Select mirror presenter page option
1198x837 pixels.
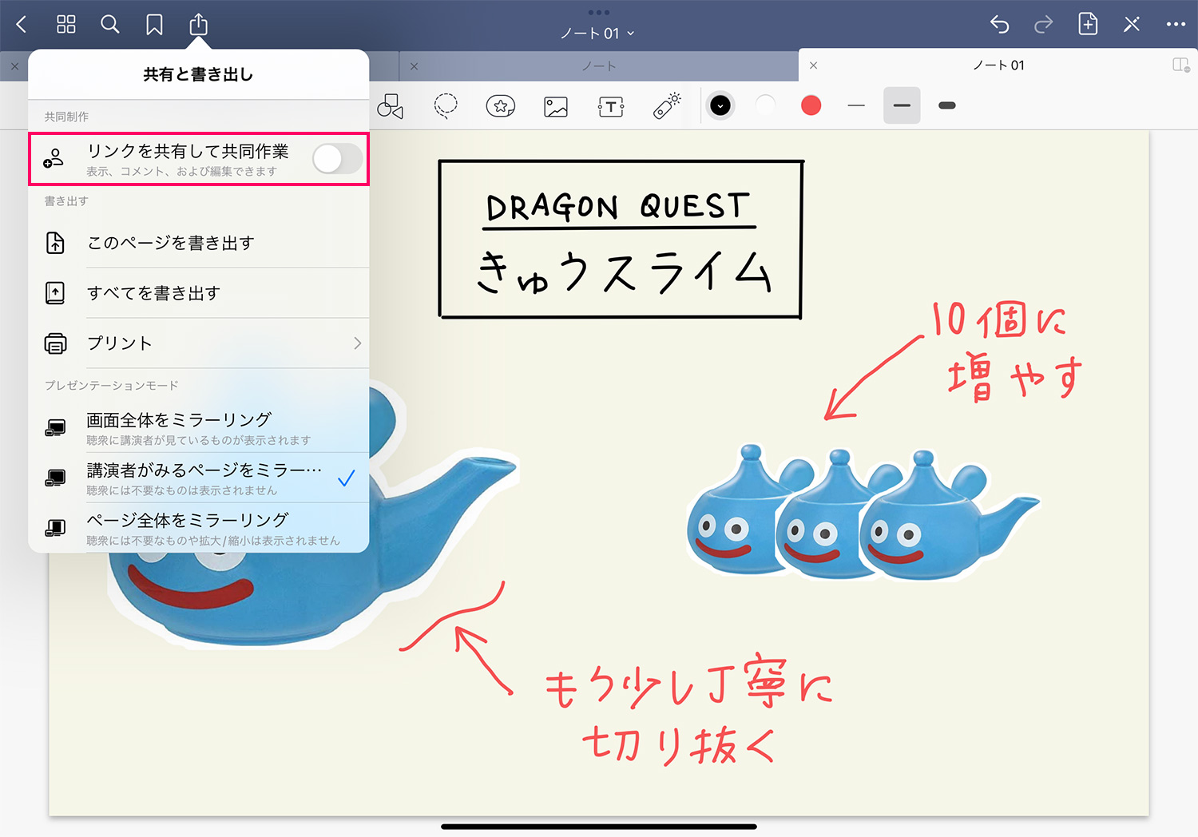(198, 478)
